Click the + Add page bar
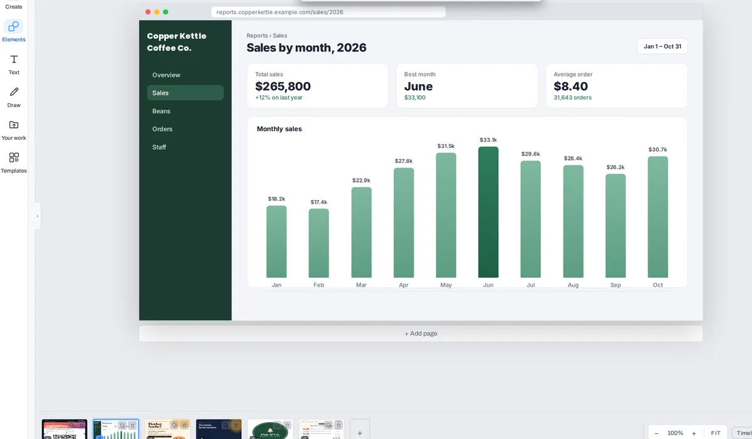 coord(421,334)
